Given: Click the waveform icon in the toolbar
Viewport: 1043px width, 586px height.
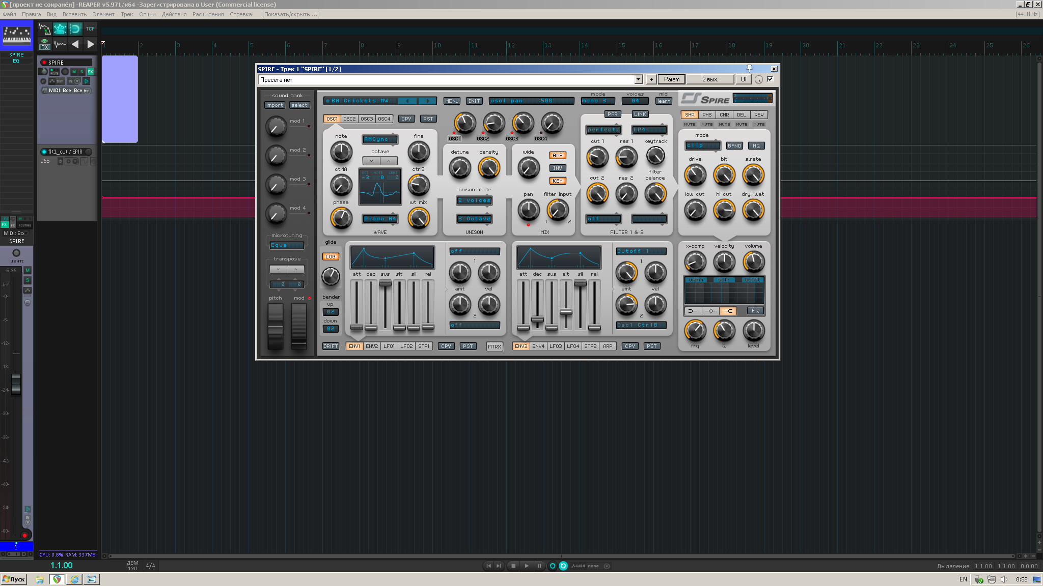Looking at the screenshot, I should pyautogui.click(x=60, y=44).
